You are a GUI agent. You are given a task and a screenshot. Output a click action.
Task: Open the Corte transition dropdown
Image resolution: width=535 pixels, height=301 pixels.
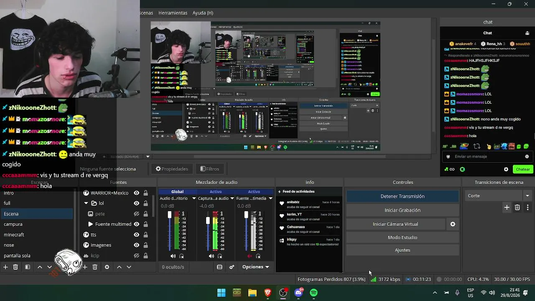coord(499,196)
